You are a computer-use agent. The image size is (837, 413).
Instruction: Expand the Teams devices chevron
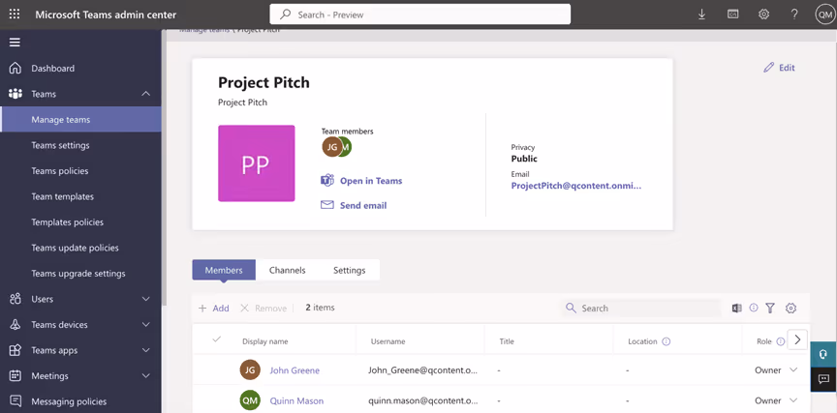pos(145,325)
